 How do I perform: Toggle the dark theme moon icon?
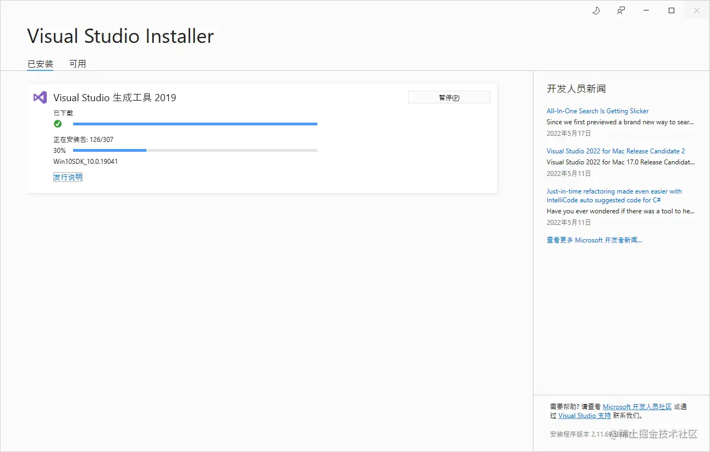[596, 10]
